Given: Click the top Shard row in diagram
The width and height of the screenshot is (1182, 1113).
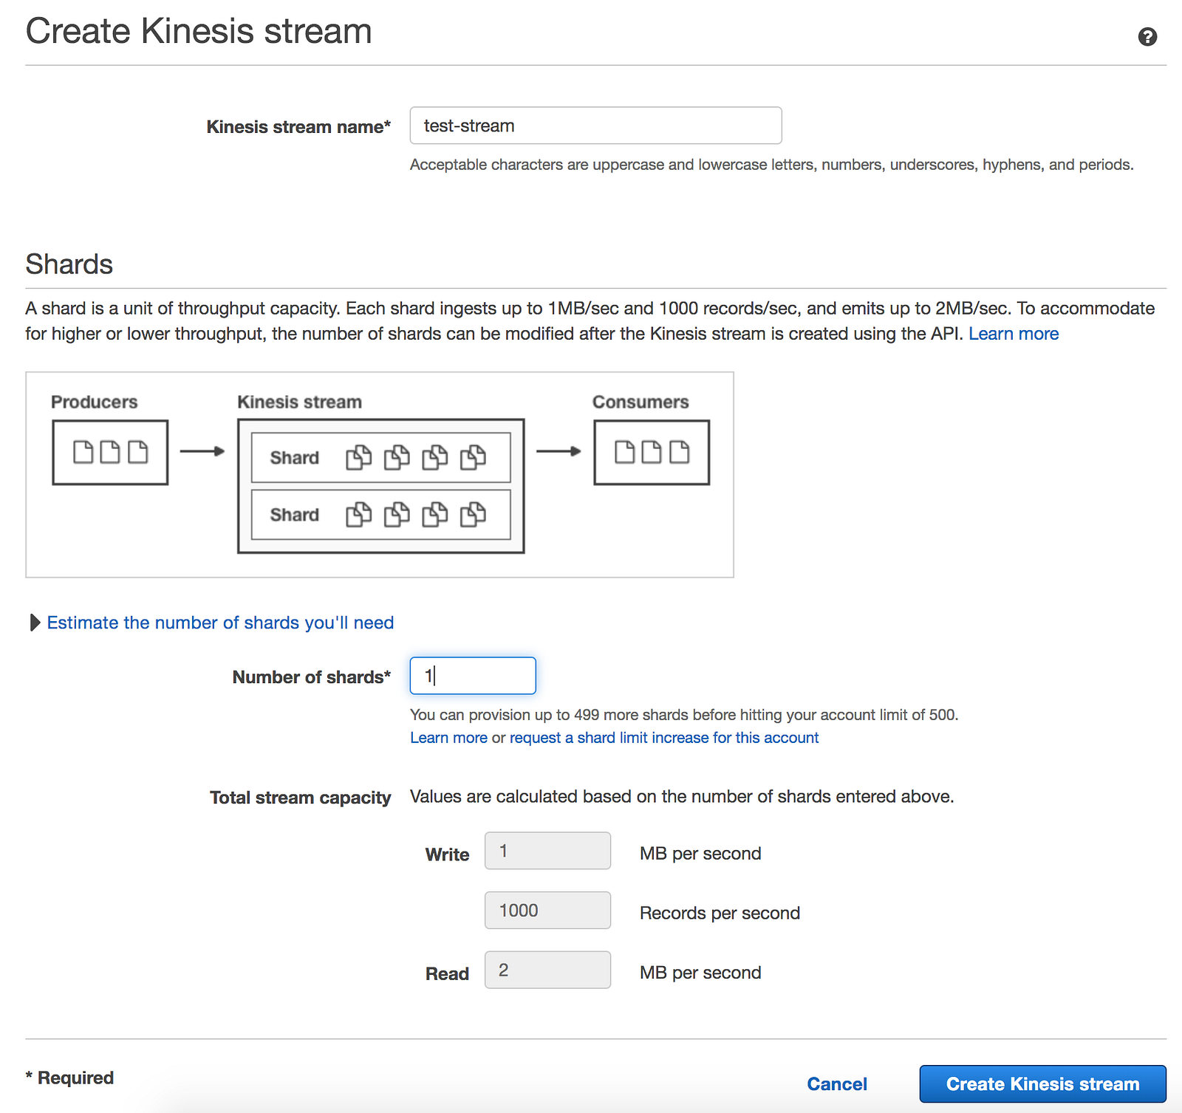Looking at the screenshot, I should tap(380, 457).
